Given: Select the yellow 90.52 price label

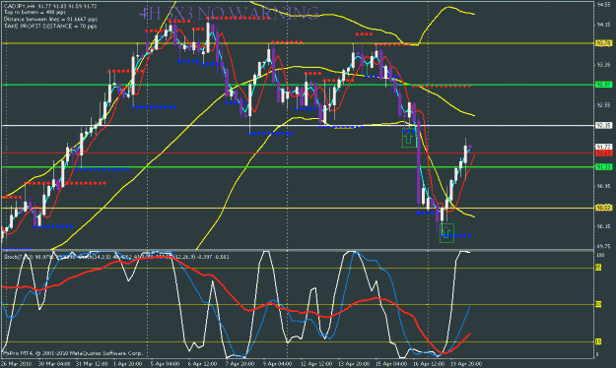Looking at the screenshot, I should pos(604,208).
